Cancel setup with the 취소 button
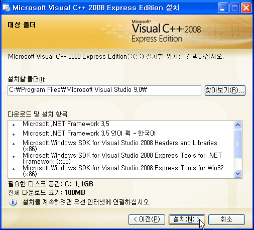 226,219
